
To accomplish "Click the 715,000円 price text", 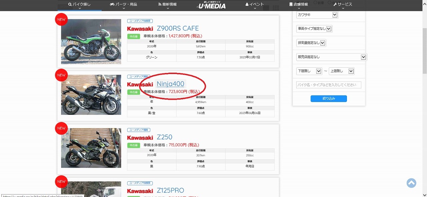I will pos(184,145).
